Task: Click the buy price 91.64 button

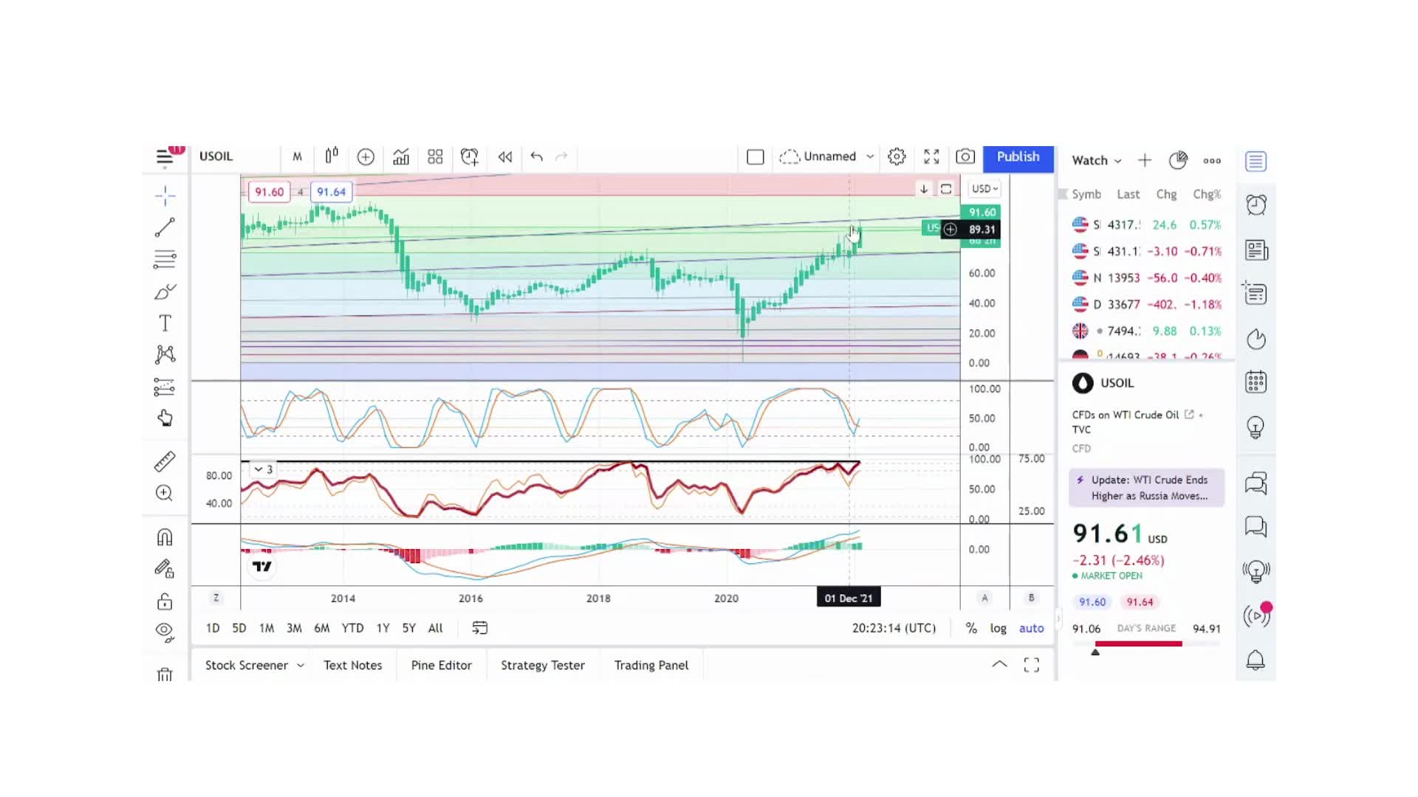Action: (331, 192)
